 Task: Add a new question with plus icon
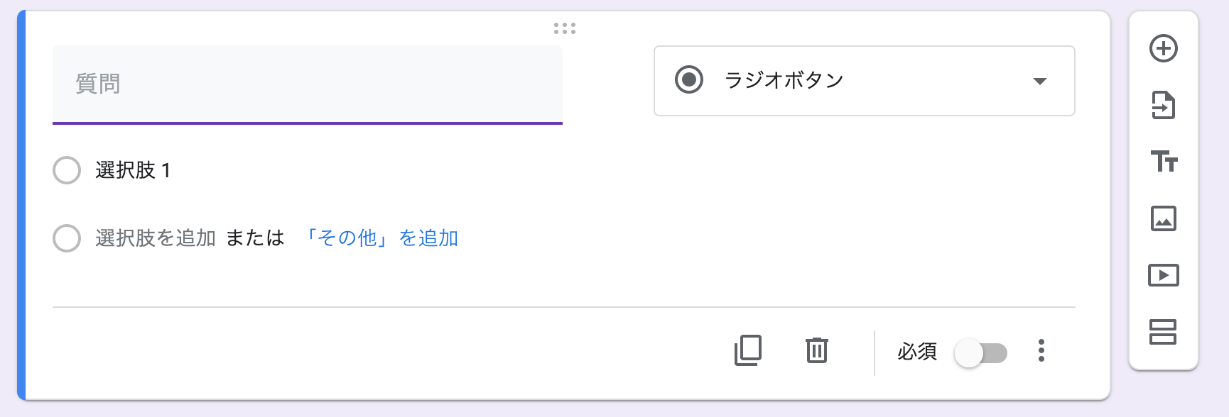(1164, 48)
